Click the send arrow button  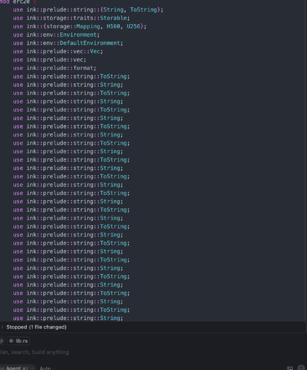pos(301,368)
